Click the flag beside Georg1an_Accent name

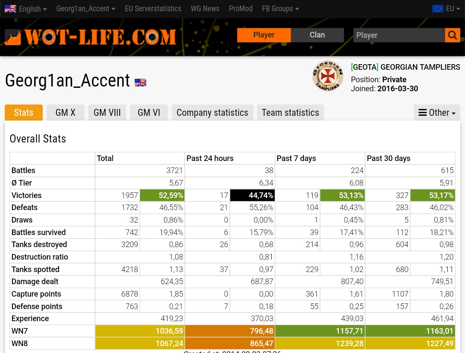[140, 82]
